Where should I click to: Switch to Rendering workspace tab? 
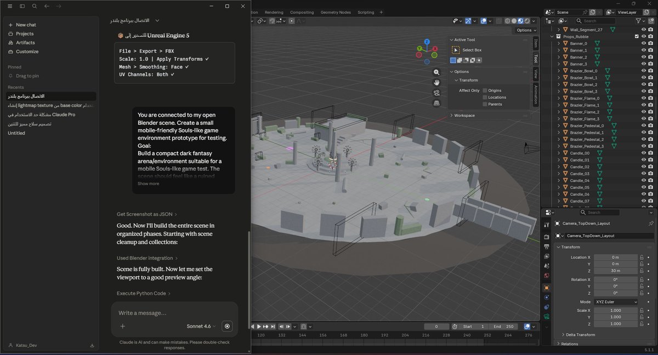(274, 12)
